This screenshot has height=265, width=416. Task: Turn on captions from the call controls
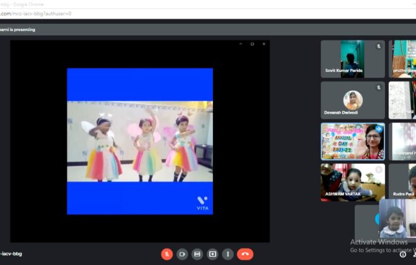[197, 254]
